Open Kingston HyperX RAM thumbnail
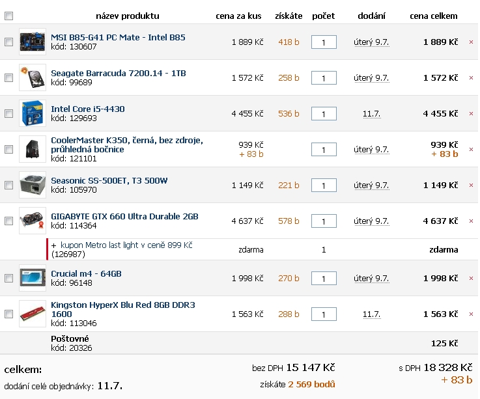The width and height of the screenshot is (480, 399). click(33, 314)
